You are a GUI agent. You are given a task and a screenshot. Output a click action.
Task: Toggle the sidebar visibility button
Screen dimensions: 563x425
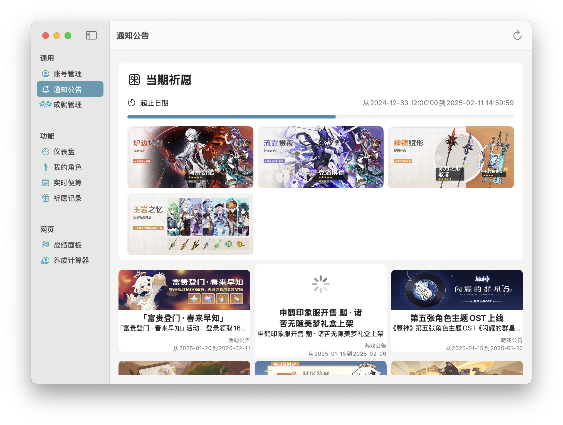91,35
